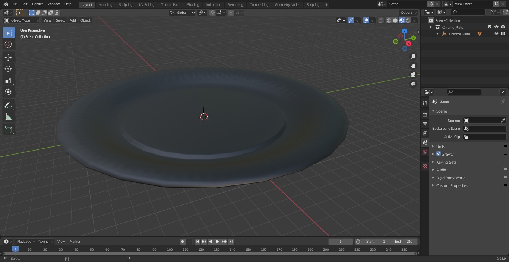The width and height of the screenshot is (509, 262).
Task: Toggle viewport overlays
Action: [x=366, y=20]
